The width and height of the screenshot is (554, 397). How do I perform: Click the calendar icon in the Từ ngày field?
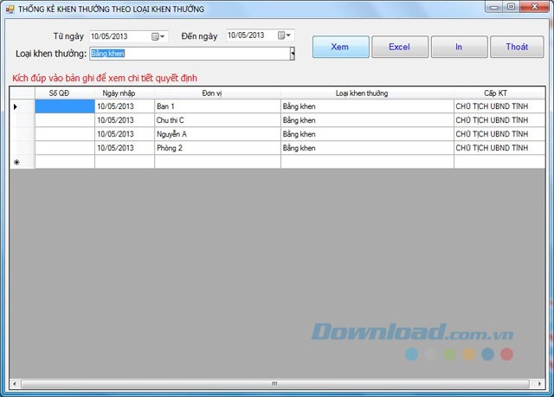155,36
